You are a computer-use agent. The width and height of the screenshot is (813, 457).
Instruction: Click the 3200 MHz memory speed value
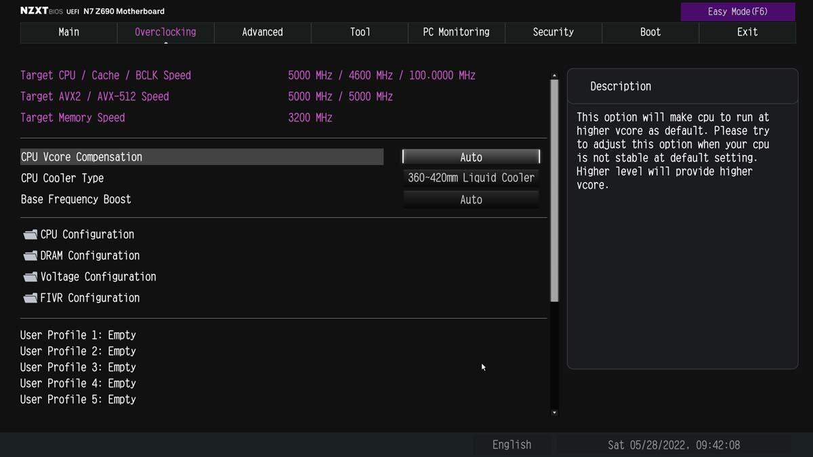[310, 117]
